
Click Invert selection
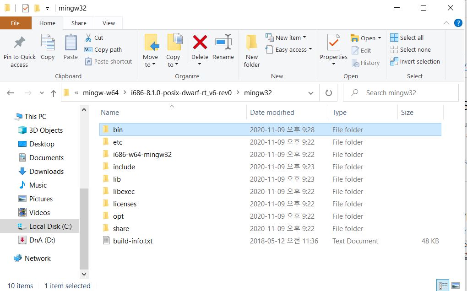pos(415,61)
